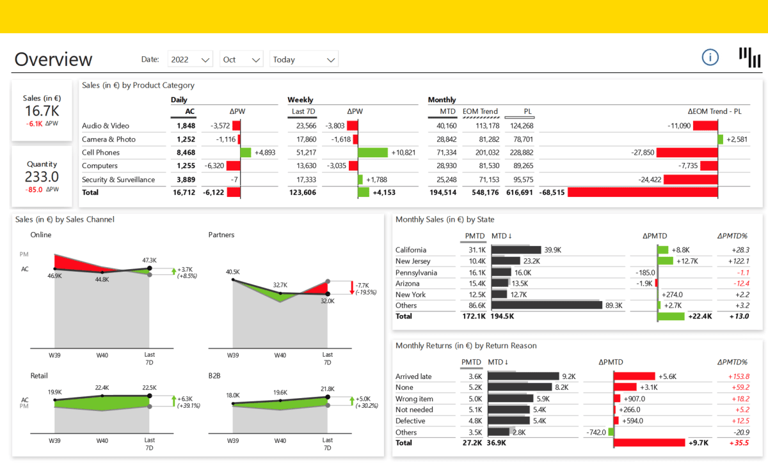Click the red down arrow in the Partners chart

pos(351,288)
